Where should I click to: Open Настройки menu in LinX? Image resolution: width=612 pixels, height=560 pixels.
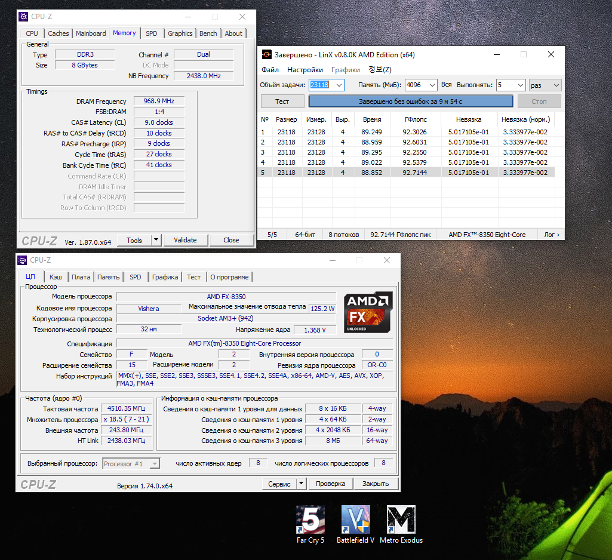pyautogui.click(x=305, y=70)
